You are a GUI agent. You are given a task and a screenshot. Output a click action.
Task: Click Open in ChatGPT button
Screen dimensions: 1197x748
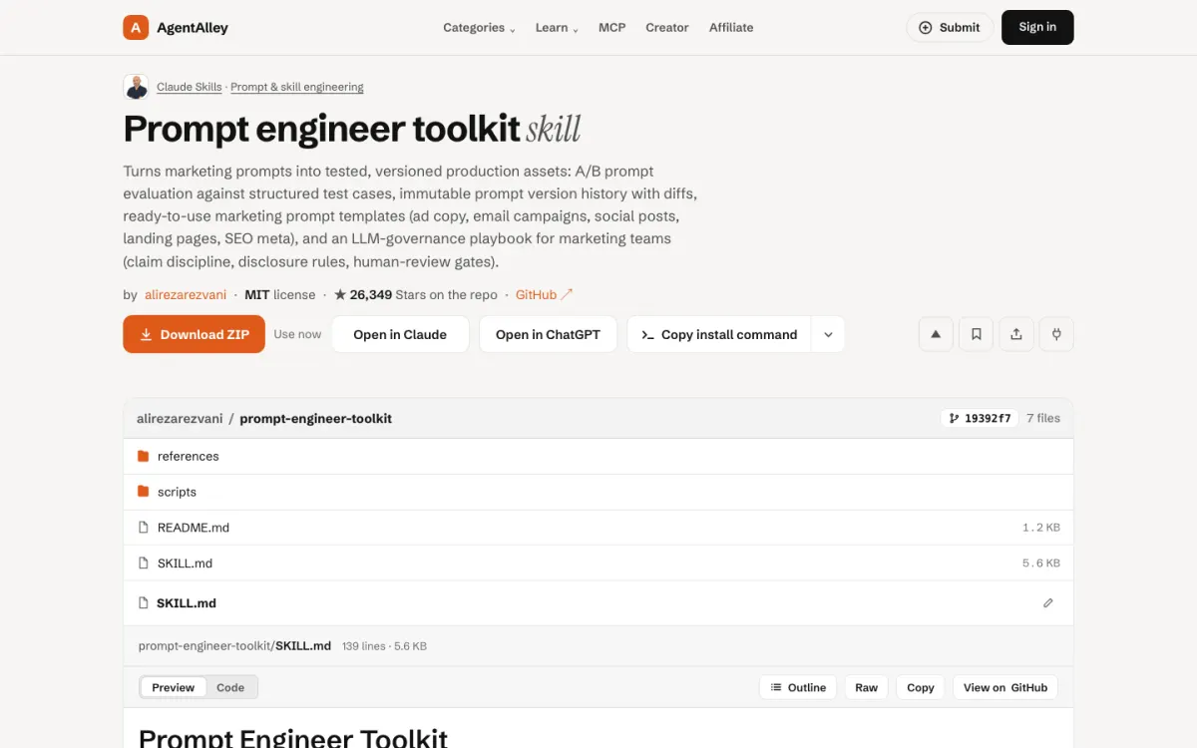[x=548, y=334]
